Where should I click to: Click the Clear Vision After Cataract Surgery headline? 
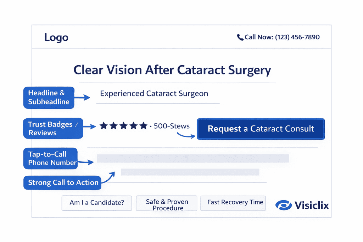pyautogui.click(x=172, y=69)
